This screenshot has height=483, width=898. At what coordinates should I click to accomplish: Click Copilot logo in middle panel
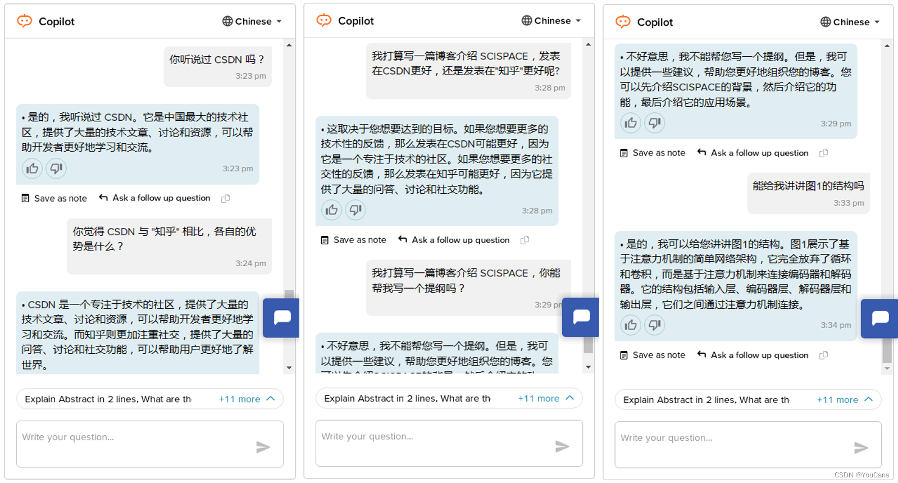click(324, 21)
